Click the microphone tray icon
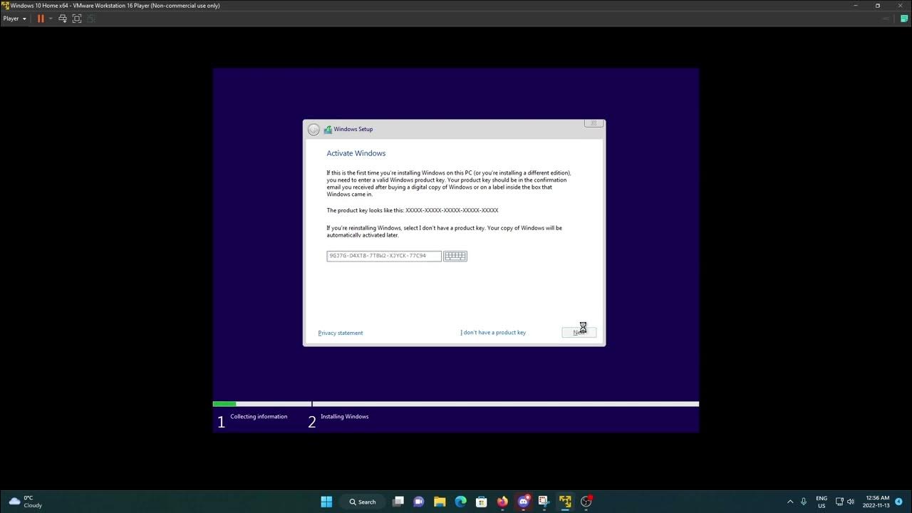The image size is (912, 513). (x=804, y=502)
